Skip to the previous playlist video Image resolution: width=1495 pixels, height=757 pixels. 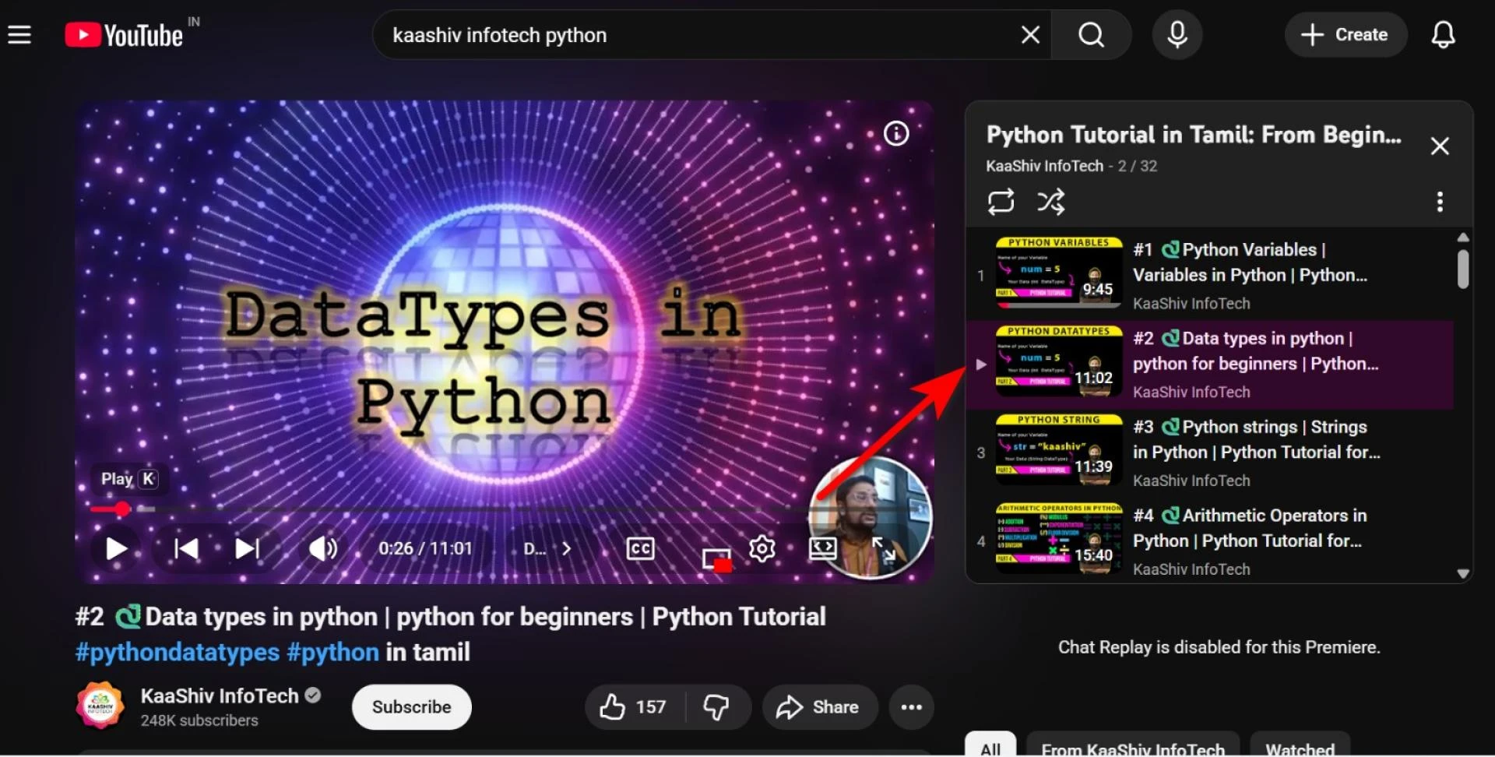point(186,549)
